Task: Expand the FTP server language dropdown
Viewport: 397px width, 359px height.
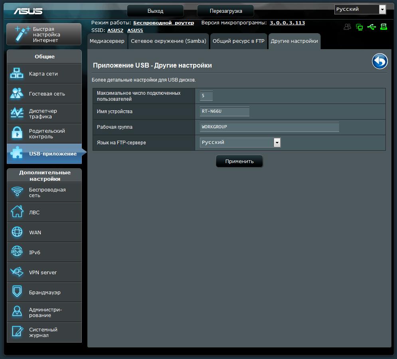Action: point(240,143)
